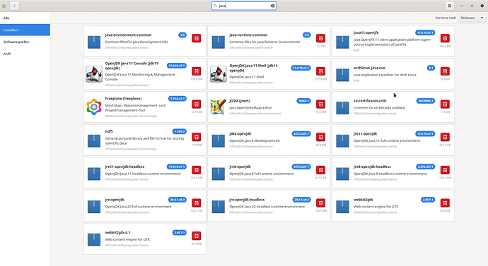Mark jre11-openjdk for removal

(445, 137)
